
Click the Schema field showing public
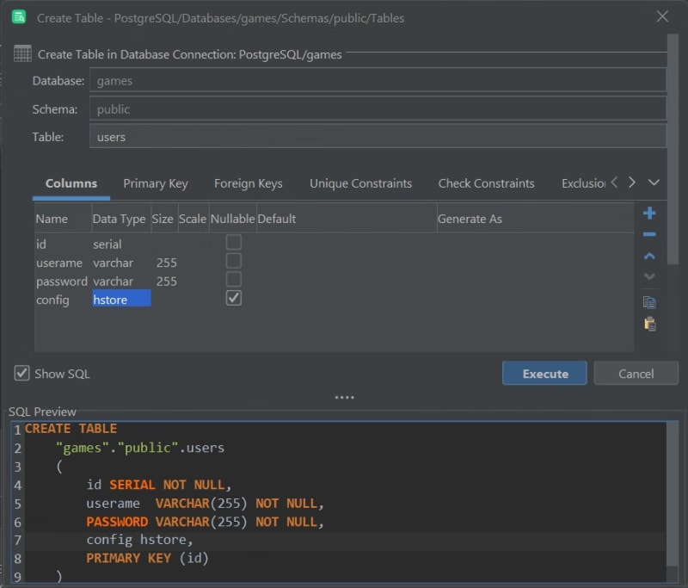click(378, 109)
